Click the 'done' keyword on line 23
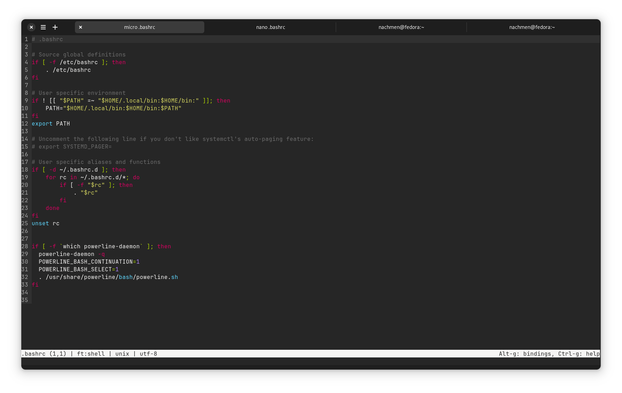 coord(52,208)
